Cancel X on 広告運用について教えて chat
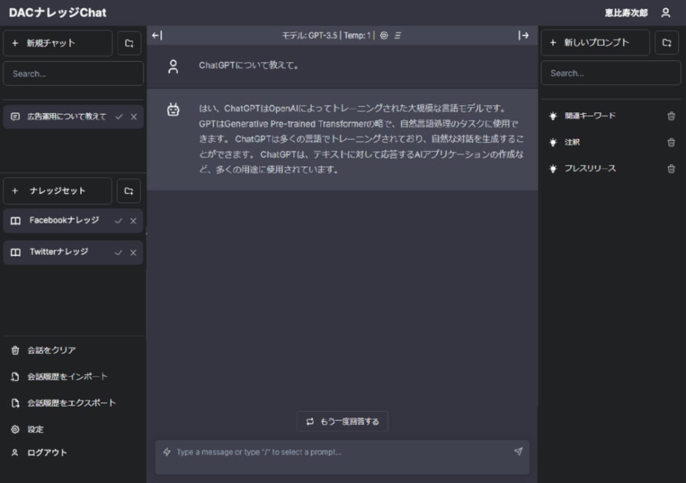Viewport: 686px width, 483px height. pyautogui.click(x=134, y=117)
